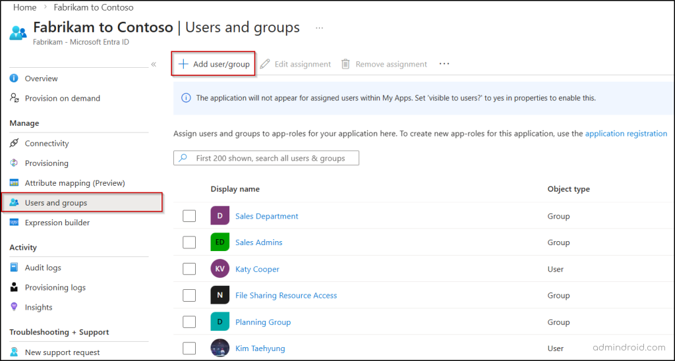The height and width of the screenshot is (361, 675).
Task: Open the Planning Group link
Action: point(262,322)
